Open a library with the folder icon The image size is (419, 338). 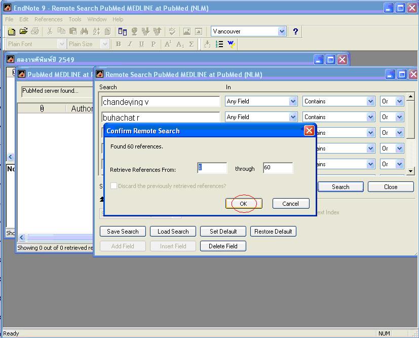click(x=23, y=31)
